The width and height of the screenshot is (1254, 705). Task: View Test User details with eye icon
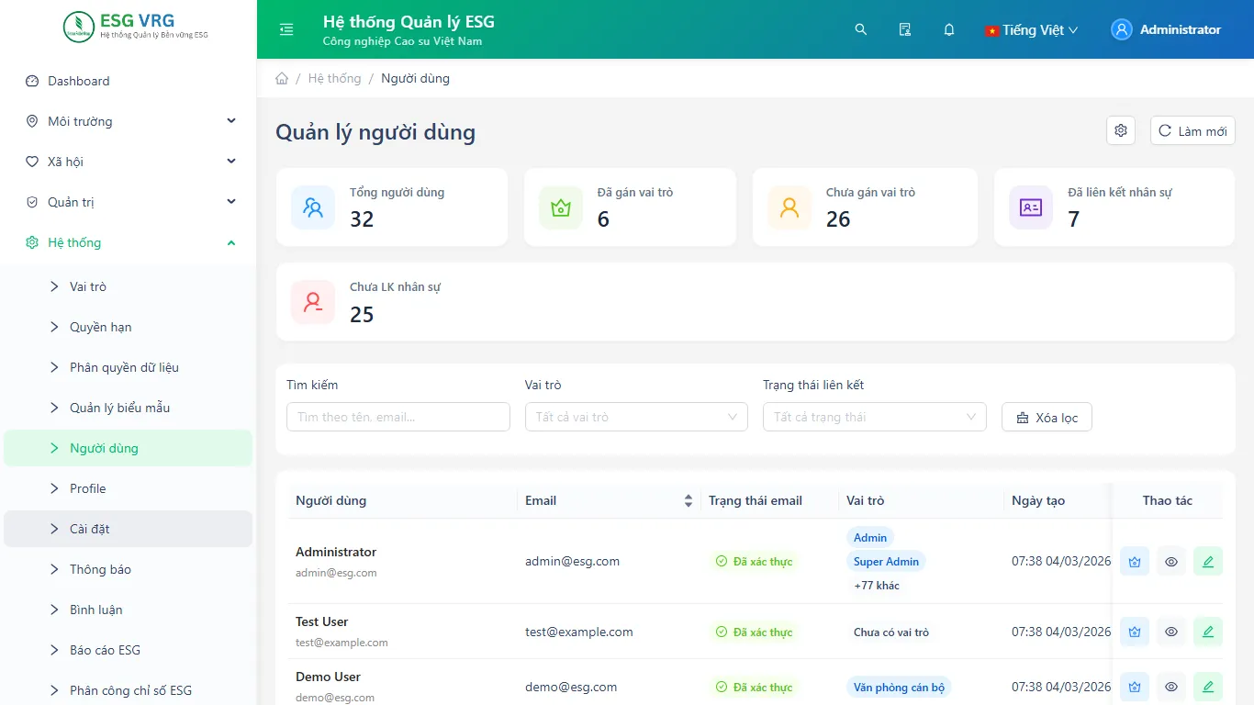click(x=1171, y=632)
